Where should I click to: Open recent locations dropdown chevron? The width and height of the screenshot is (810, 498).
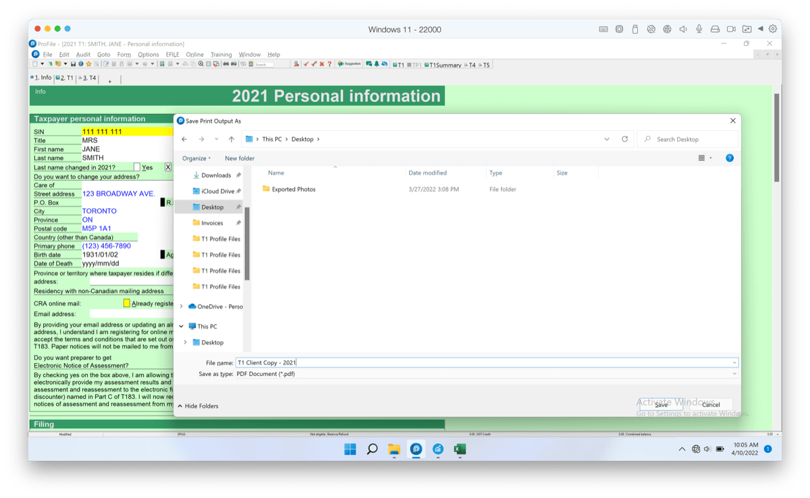click(216, 139)
